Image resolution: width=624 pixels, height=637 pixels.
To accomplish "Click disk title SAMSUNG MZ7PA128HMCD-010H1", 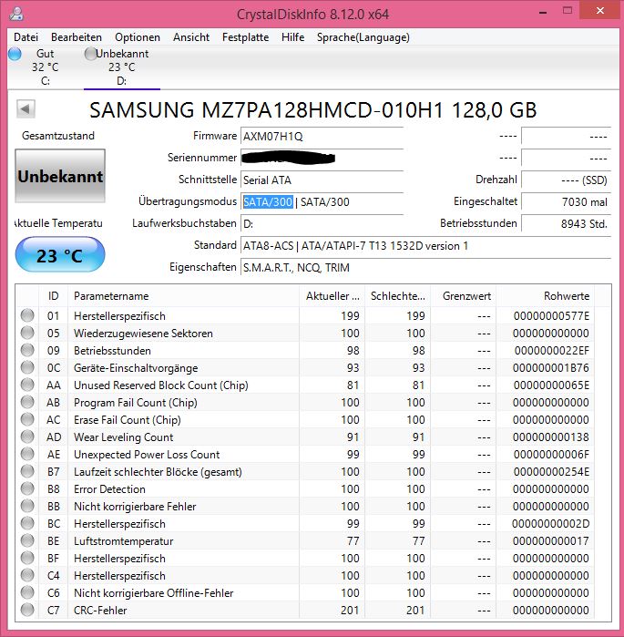I will [x=313, y=110].
